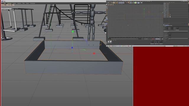
Task: Open the Panel menu
Action: click(27, 3)
